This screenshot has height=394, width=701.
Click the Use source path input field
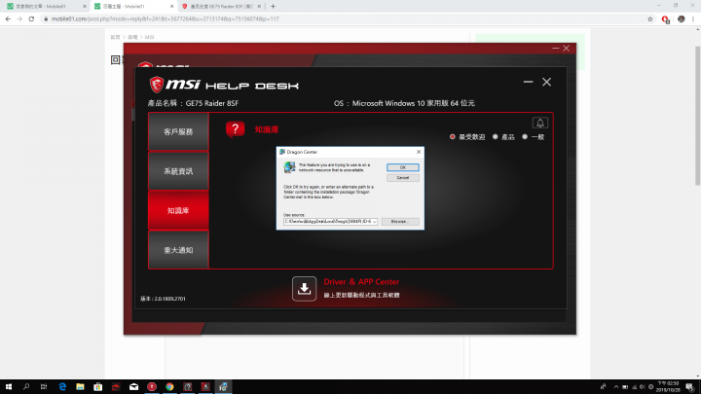(x=328, y=222)
